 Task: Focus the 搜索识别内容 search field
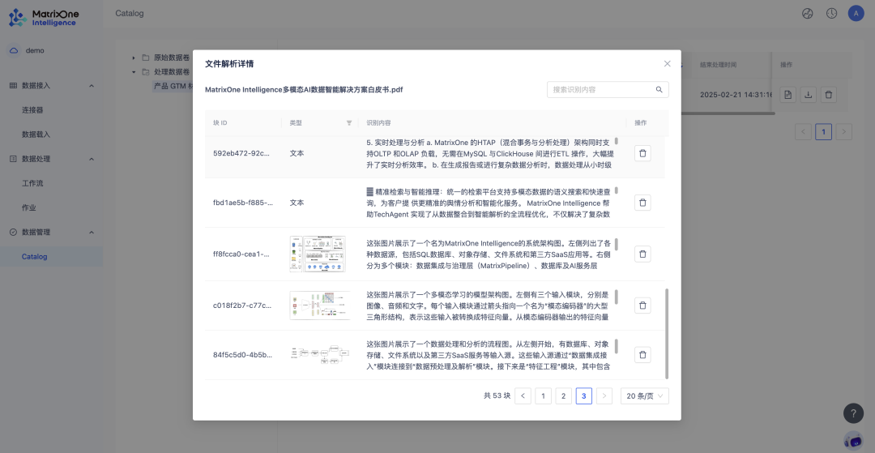[x=608, y=89]
